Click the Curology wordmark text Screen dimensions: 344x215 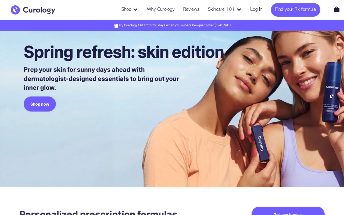click(39, 10)
